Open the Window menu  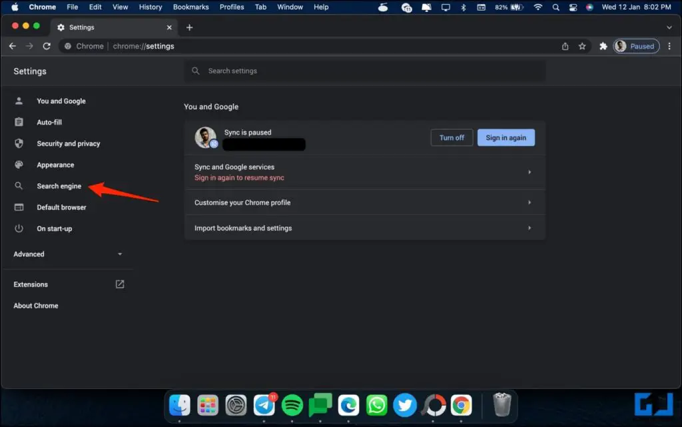pyautogui.click(x=290, y=7)
